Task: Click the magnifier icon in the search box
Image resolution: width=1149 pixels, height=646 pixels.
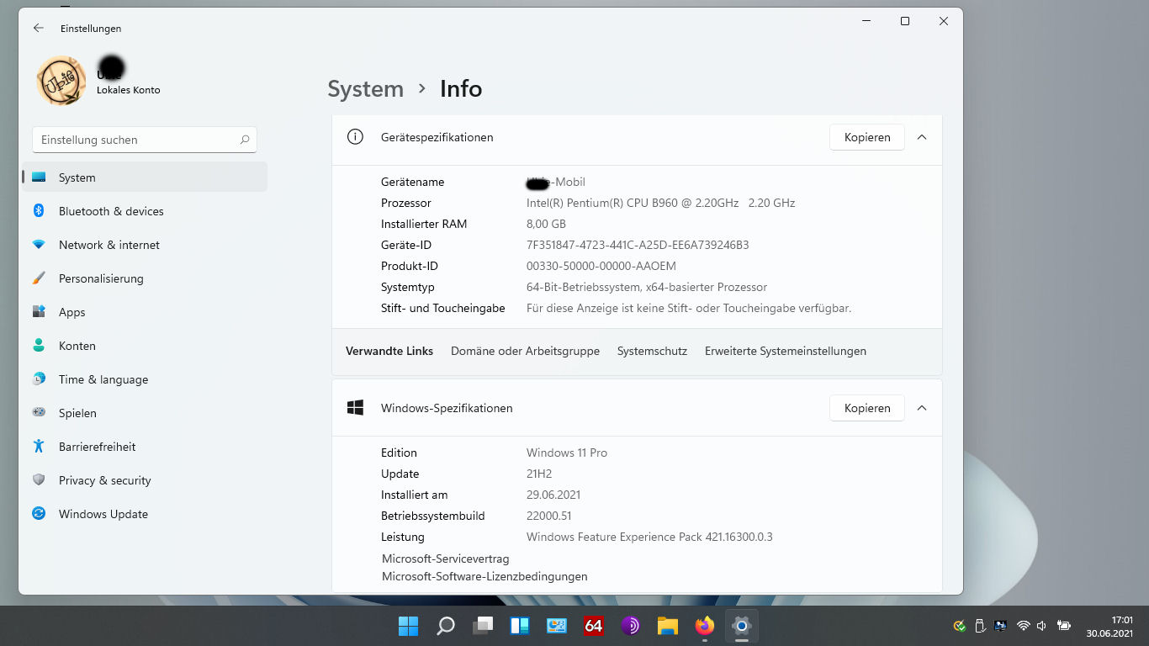Action: pyautogui.click(x=245, y=140)
